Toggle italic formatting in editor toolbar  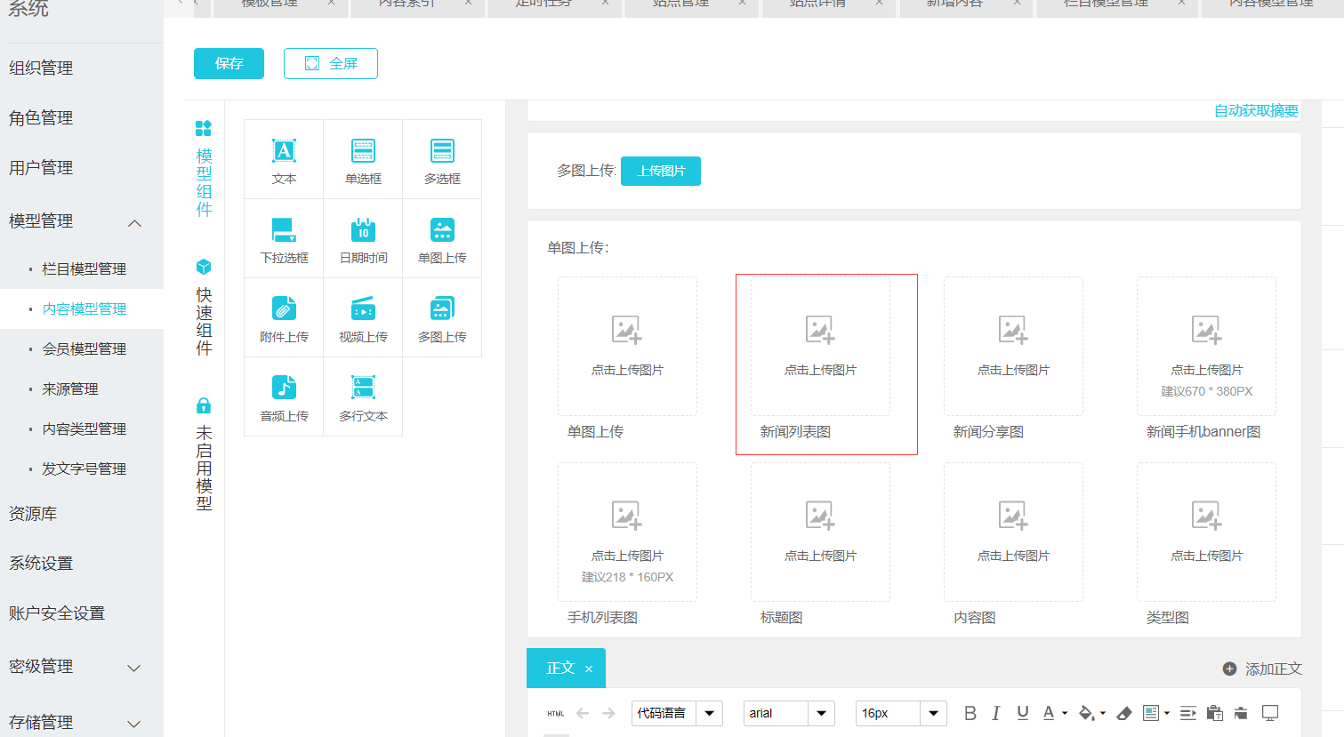click(996, 713)
